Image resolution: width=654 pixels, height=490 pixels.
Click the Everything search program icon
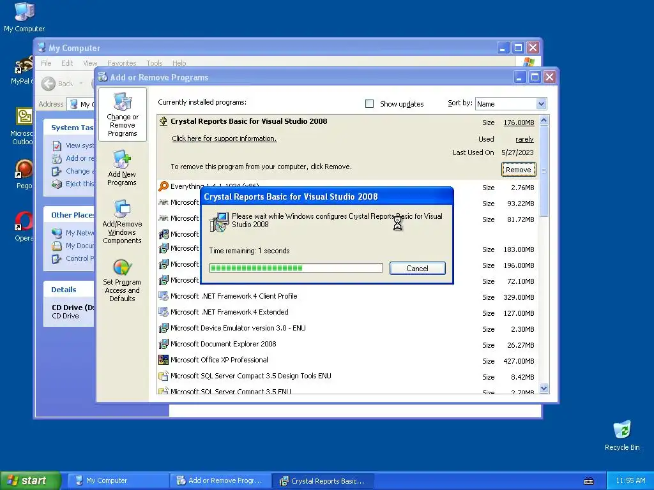163,186
